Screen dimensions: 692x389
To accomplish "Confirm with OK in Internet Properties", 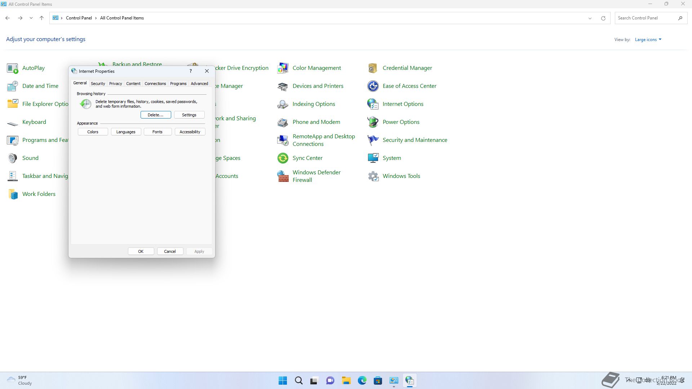I will (141, 251).
